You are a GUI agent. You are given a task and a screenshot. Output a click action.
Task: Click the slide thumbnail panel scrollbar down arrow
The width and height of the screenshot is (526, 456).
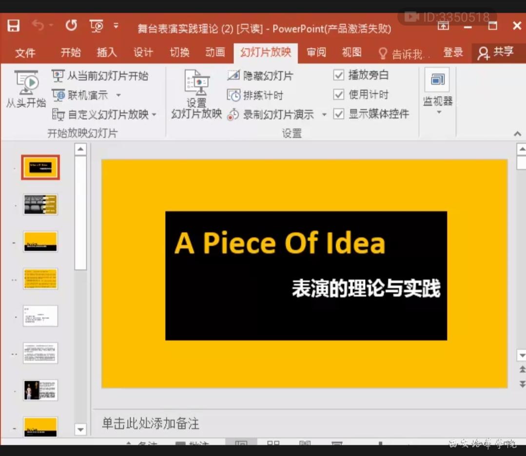coord(80,429)
